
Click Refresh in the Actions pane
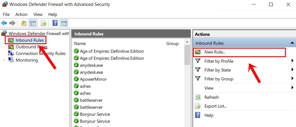point(212,97)
